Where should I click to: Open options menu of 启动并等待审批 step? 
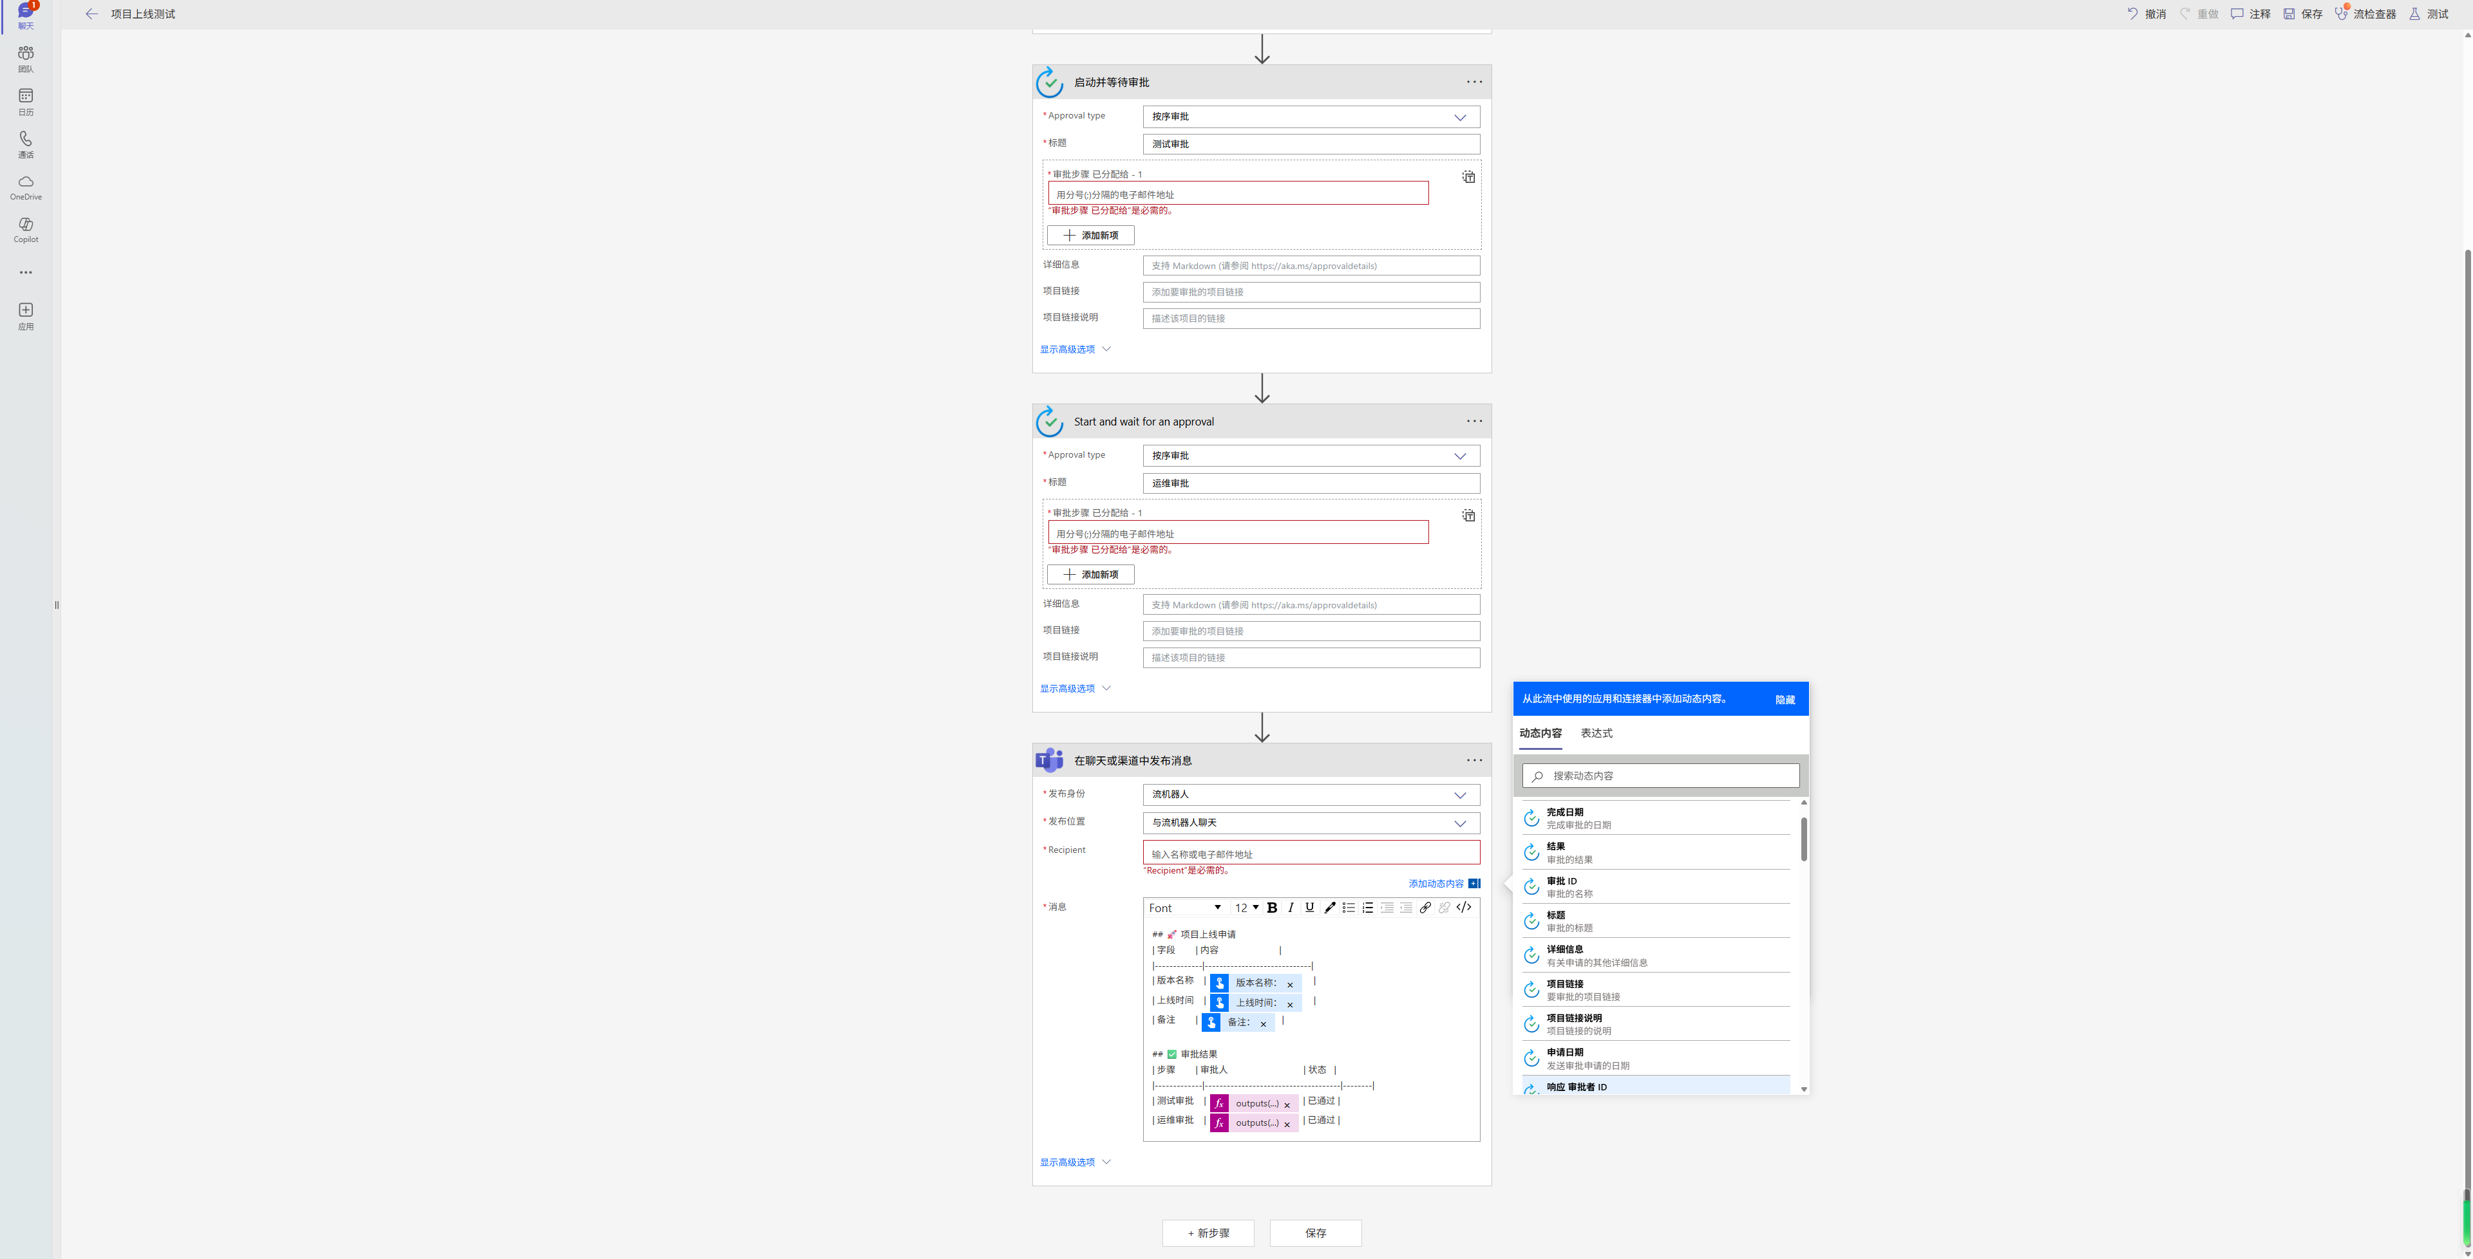(x=1473, y=82)
